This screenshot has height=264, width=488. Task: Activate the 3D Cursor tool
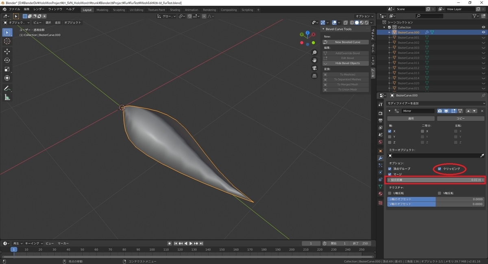coord(7,41)
